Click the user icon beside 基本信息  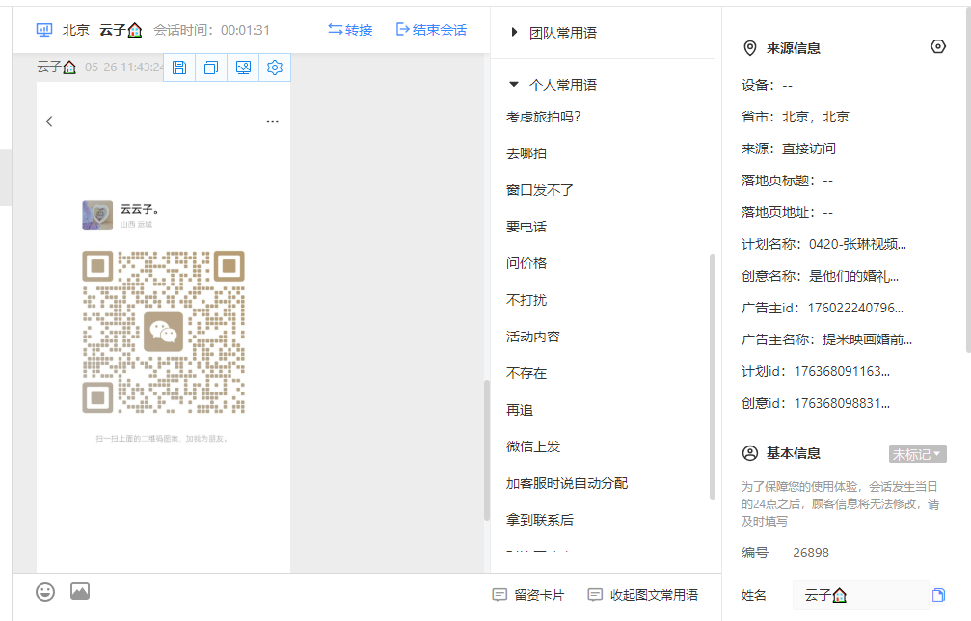(750, 453)
